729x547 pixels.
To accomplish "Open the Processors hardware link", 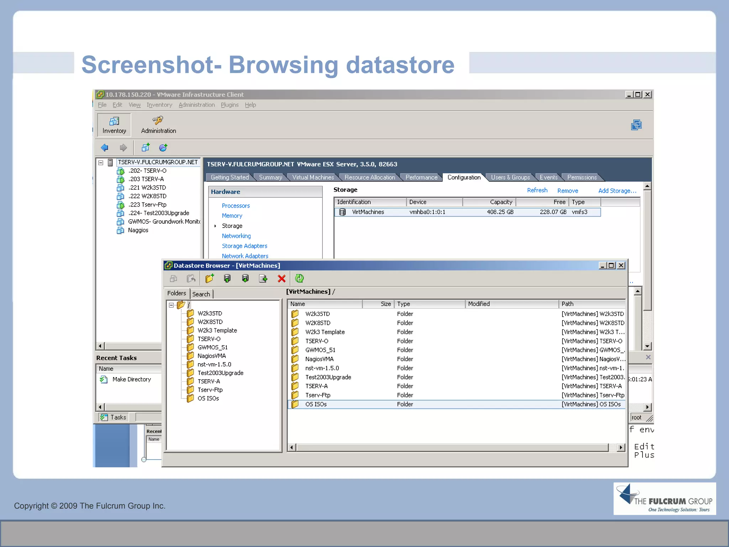I will pyautogui.click(x=236, y=205).
